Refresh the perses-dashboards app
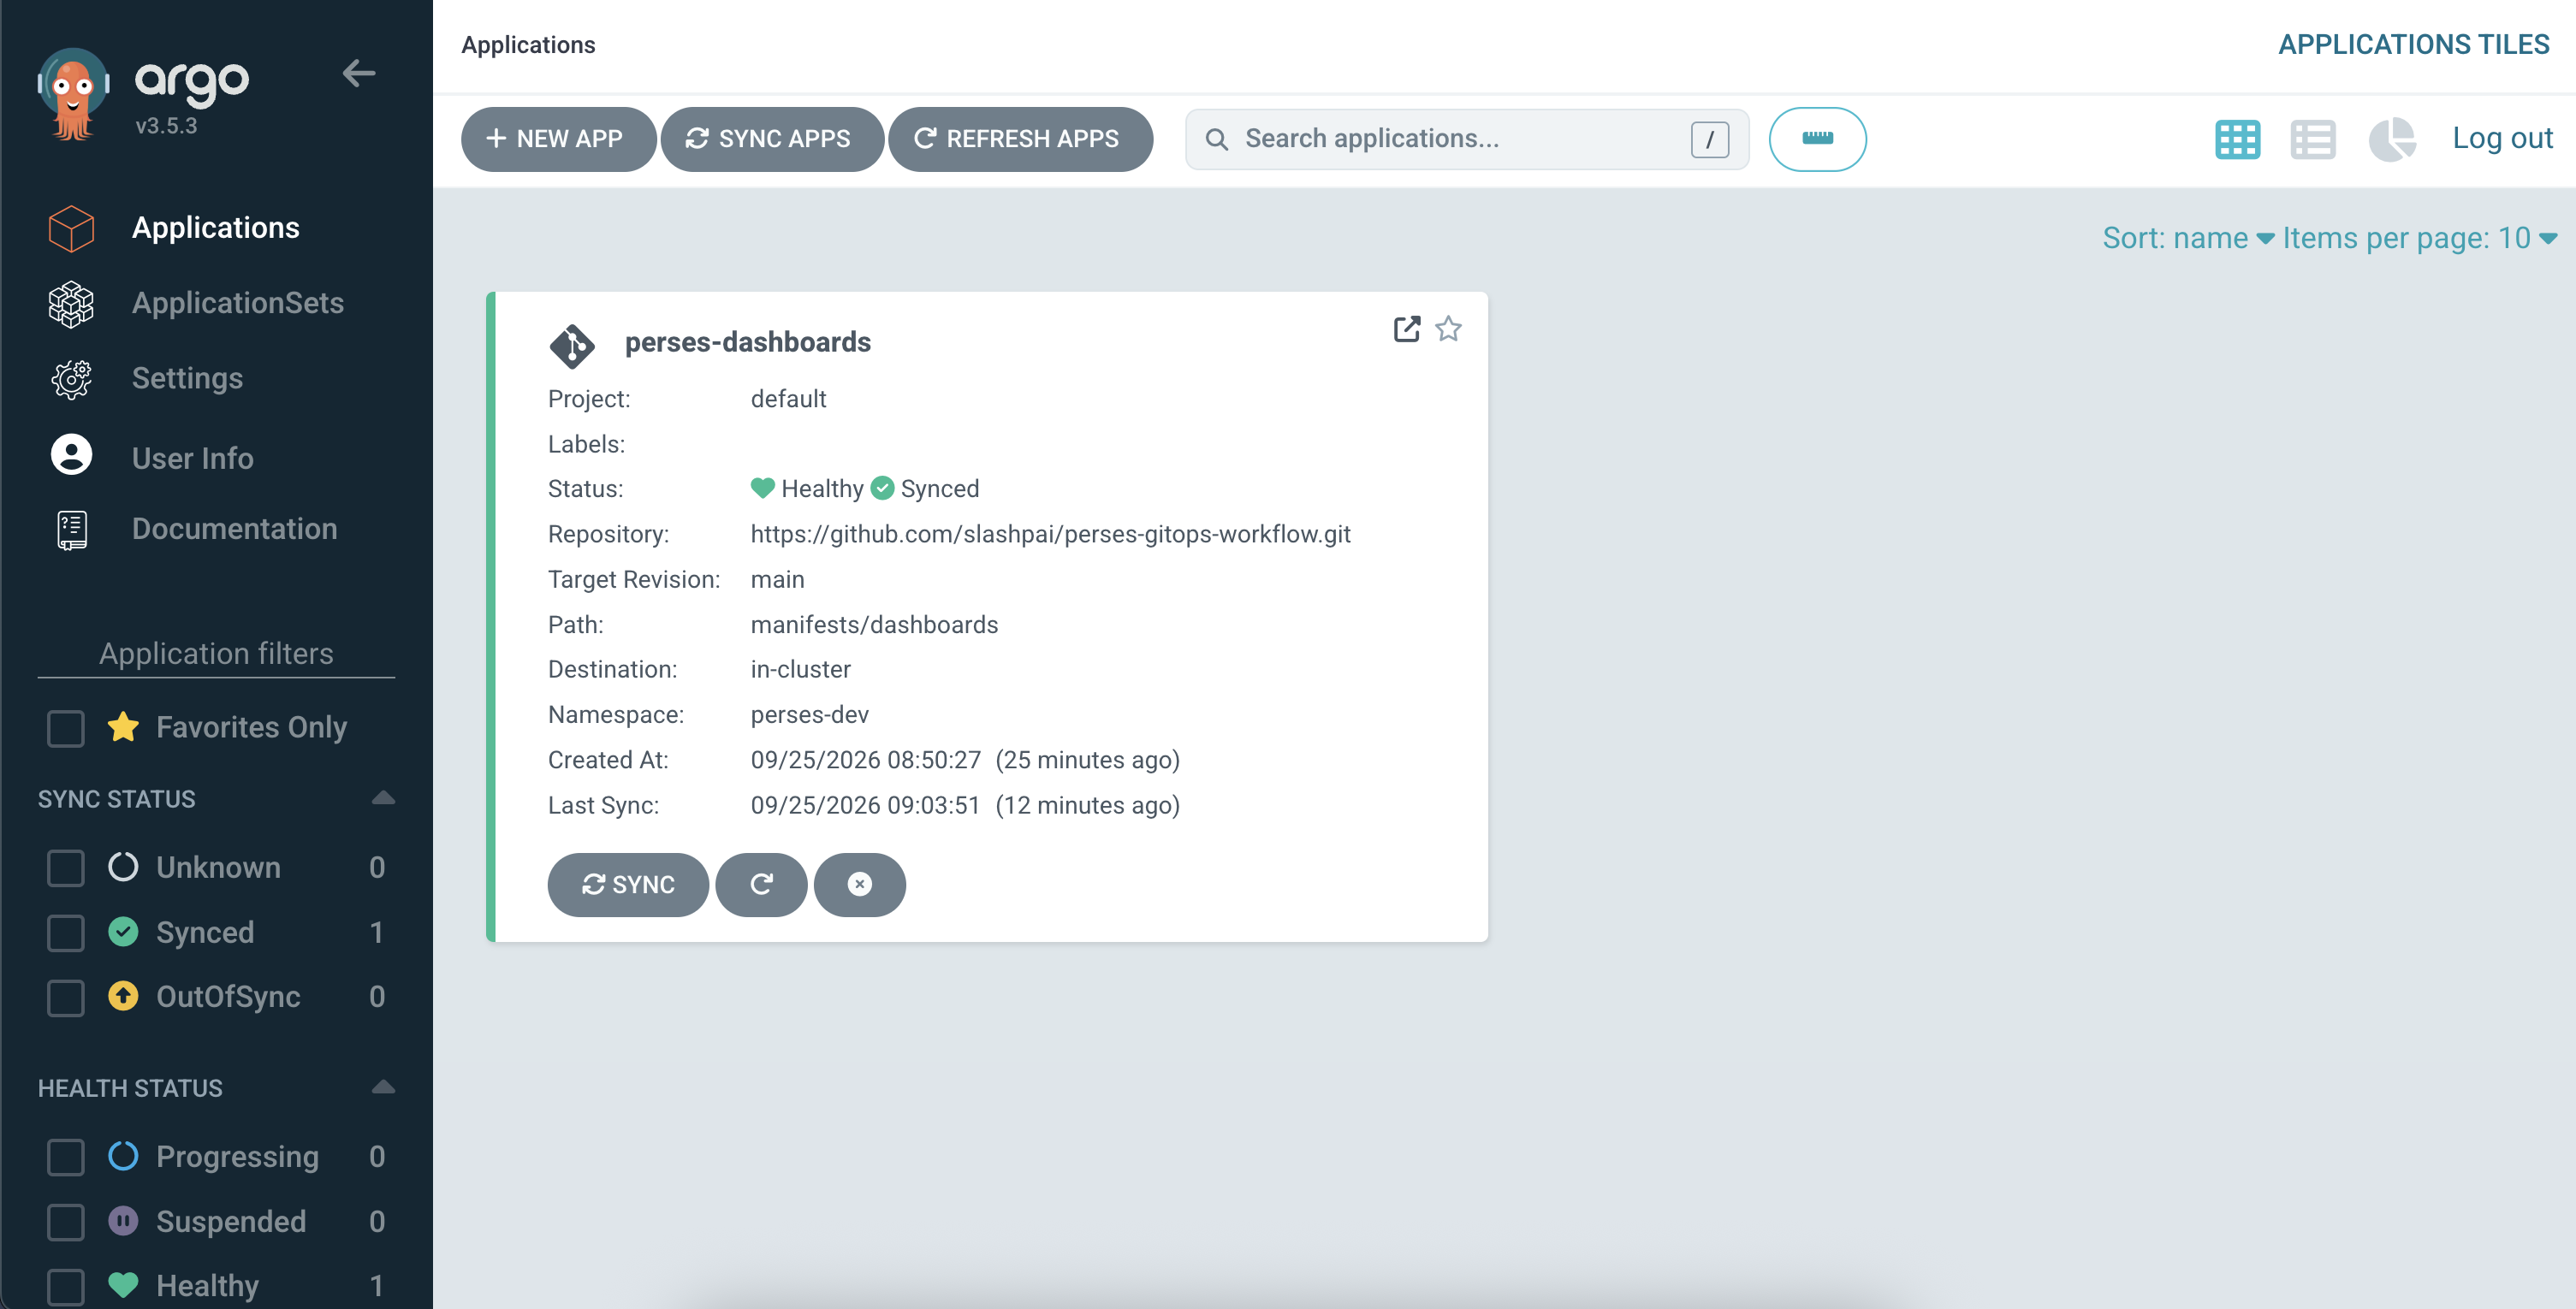2576x1309 pixels. coord(761,884)
